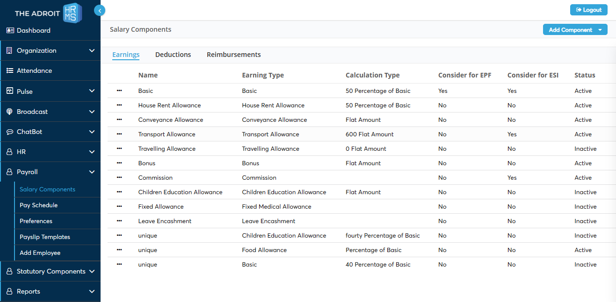Click the Statutory Components person icon

(x=9, y=271)
